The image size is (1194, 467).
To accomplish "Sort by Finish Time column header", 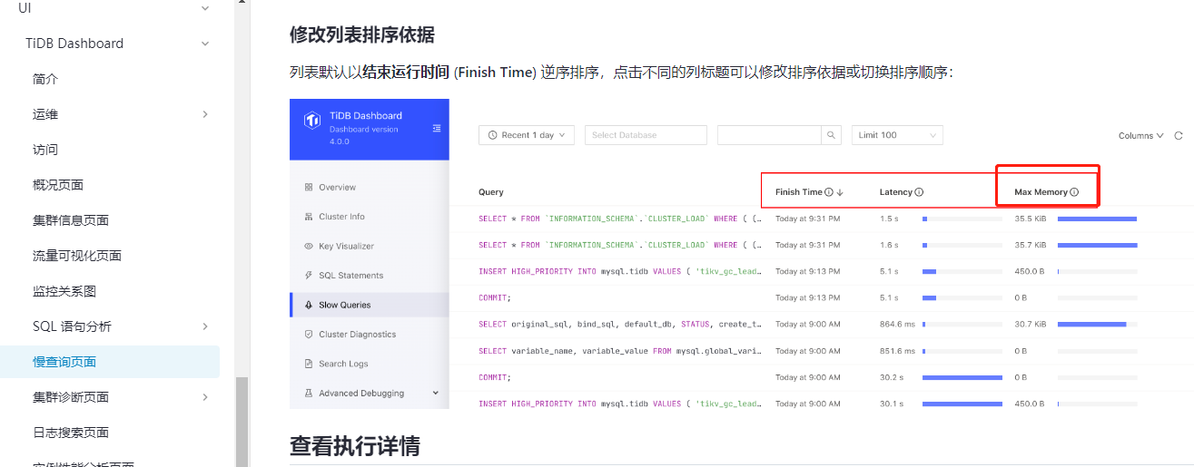I will click(798, 192).
